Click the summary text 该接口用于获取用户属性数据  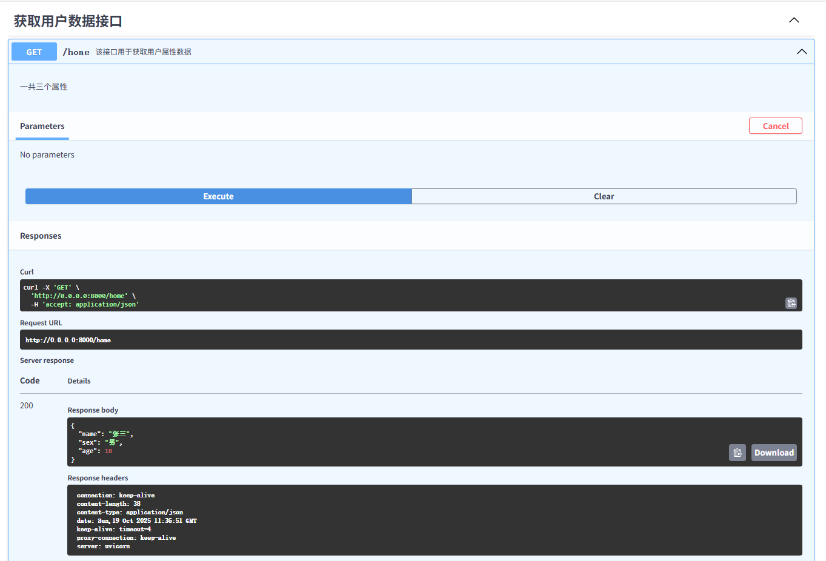144,52
